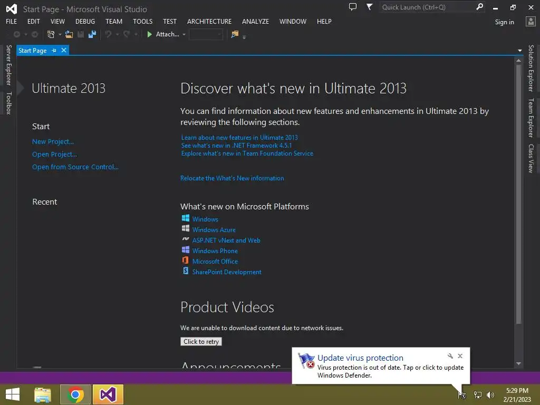Open Google Chrome from the taskbar
The width and height of the screenshot is (540, 405).
coord(75,394)
